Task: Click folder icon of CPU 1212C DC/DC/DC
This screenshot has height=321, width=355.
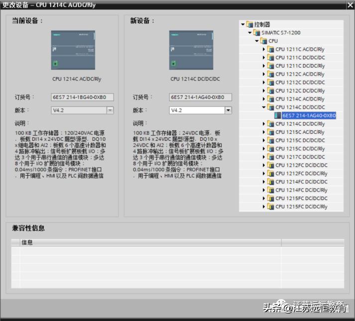Action: (270, 82)
